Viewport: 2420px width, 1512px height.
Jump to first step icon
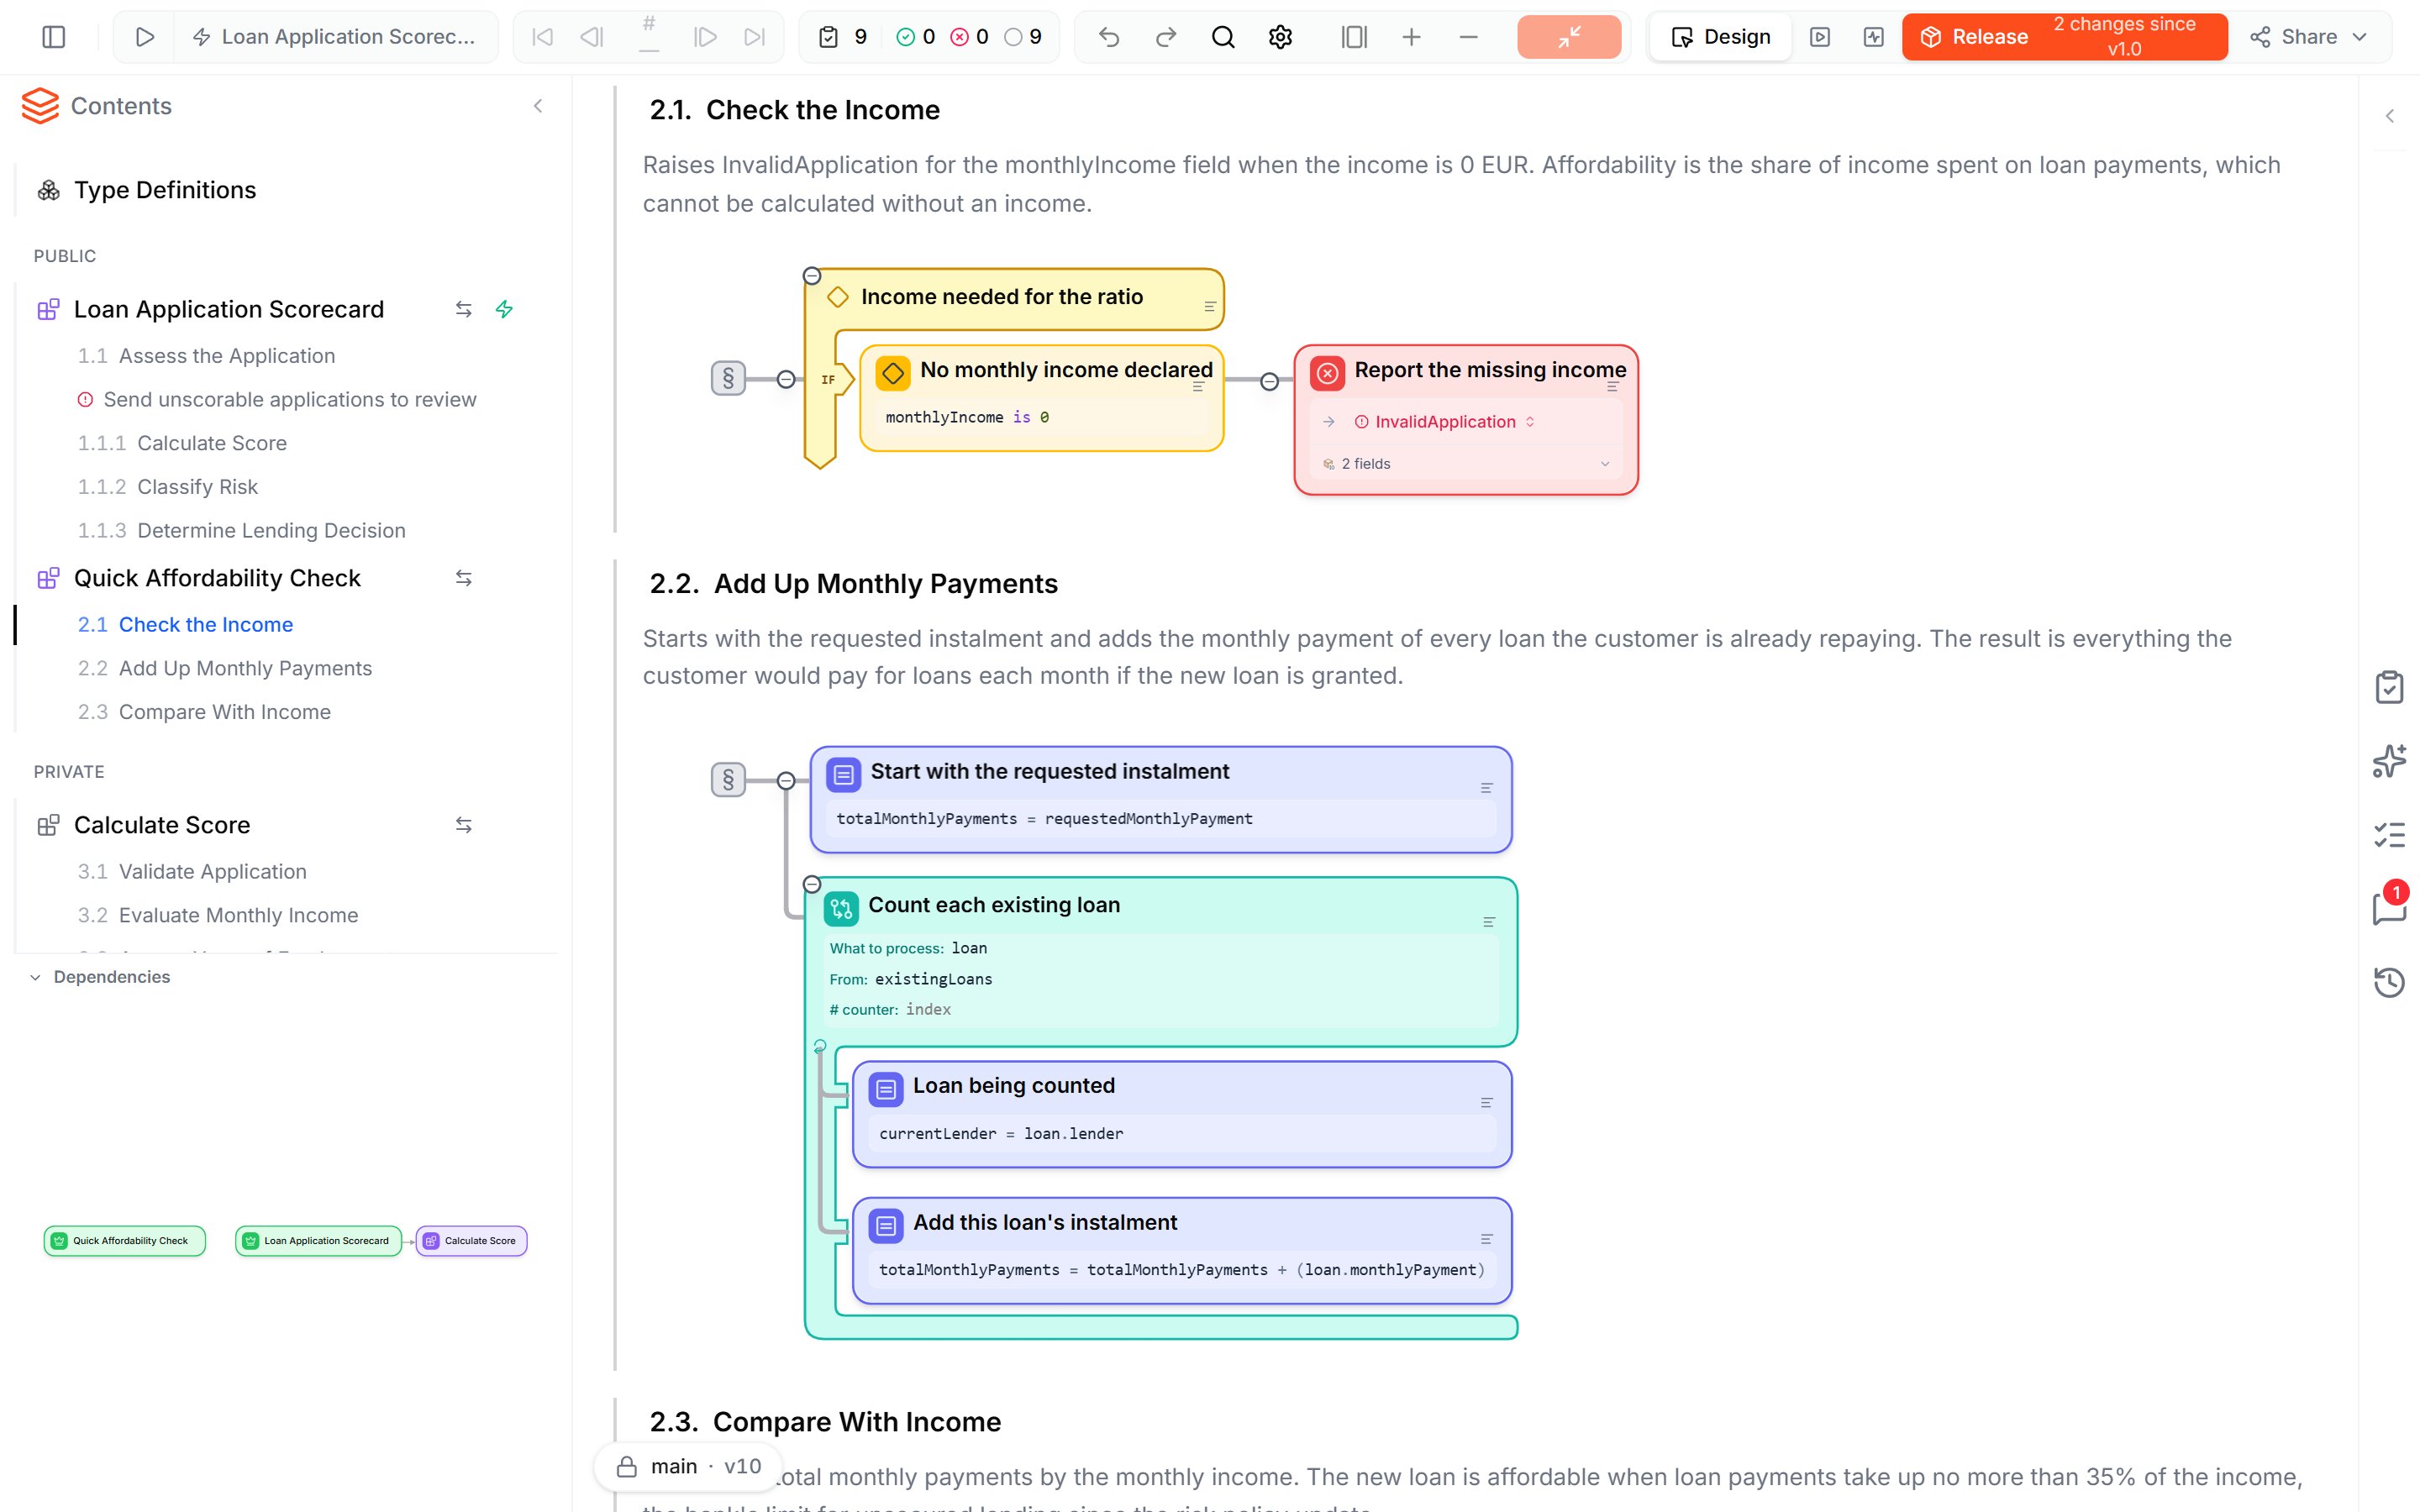tap(542, 37)
